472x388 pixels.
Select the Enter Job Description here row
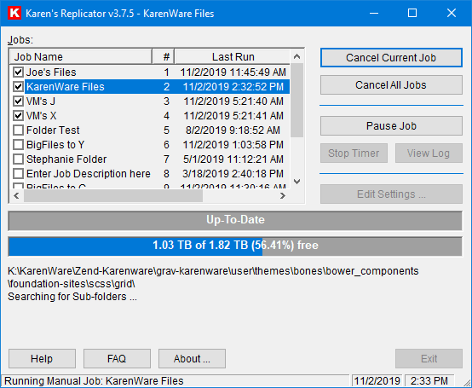pyautogui.click(x=150, y=173)
